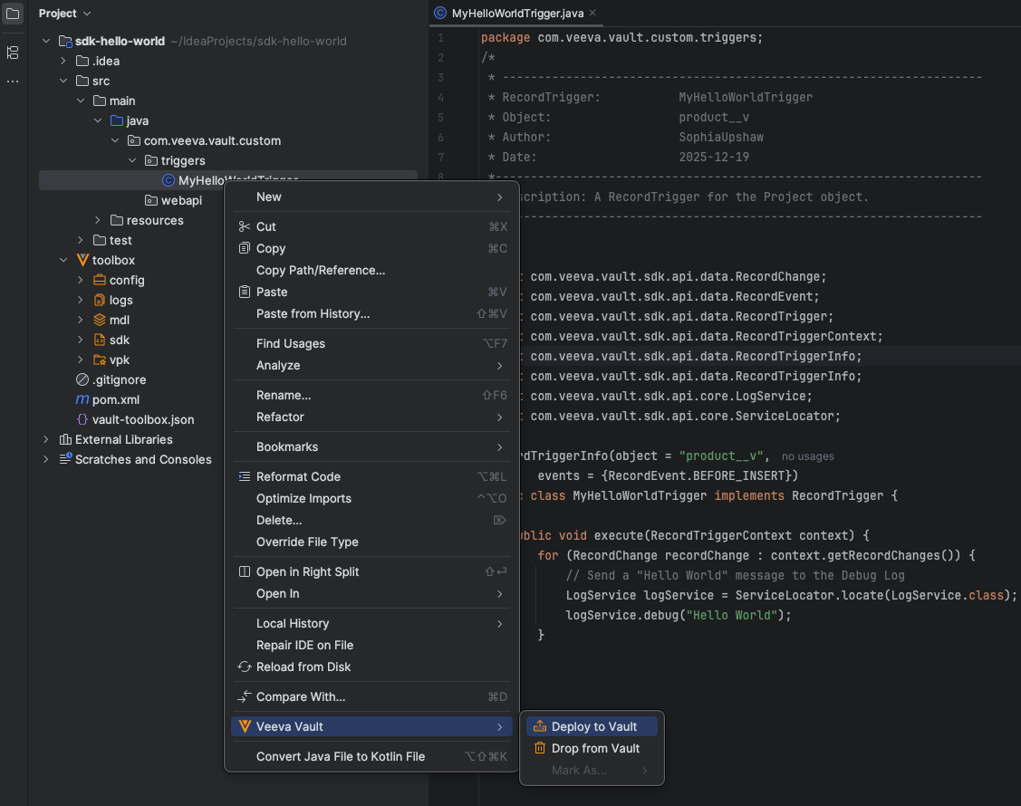Click the logs folder icon
The image size is (1021, 806).
point(100,300)
